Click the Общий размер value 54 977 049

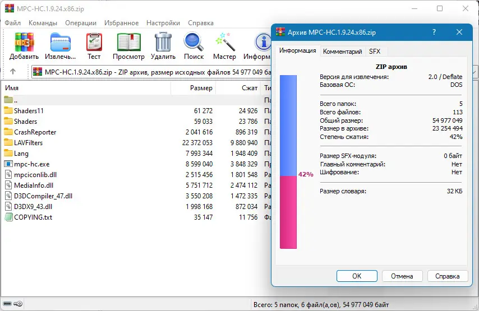pos(447,120)
